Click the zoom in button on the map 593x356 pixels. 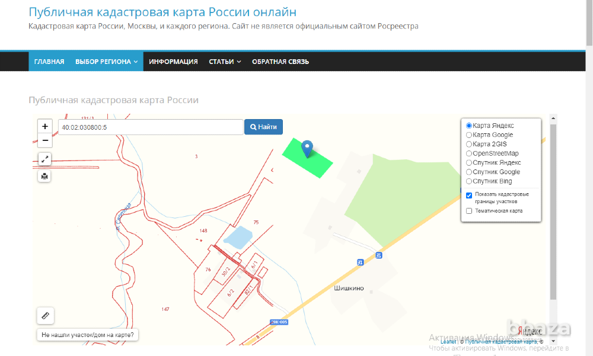point(44,126)
